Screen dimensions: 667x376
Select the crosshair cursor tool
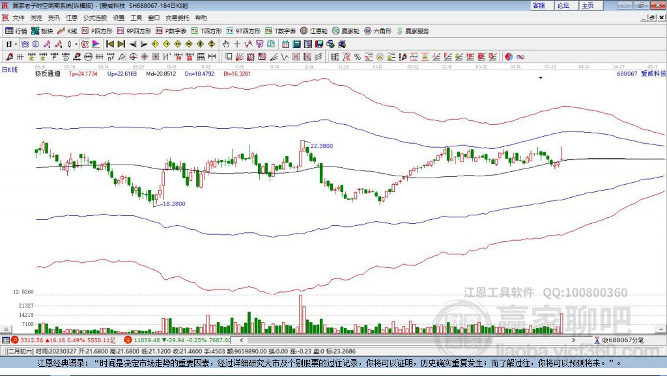(x=237, y=44)
